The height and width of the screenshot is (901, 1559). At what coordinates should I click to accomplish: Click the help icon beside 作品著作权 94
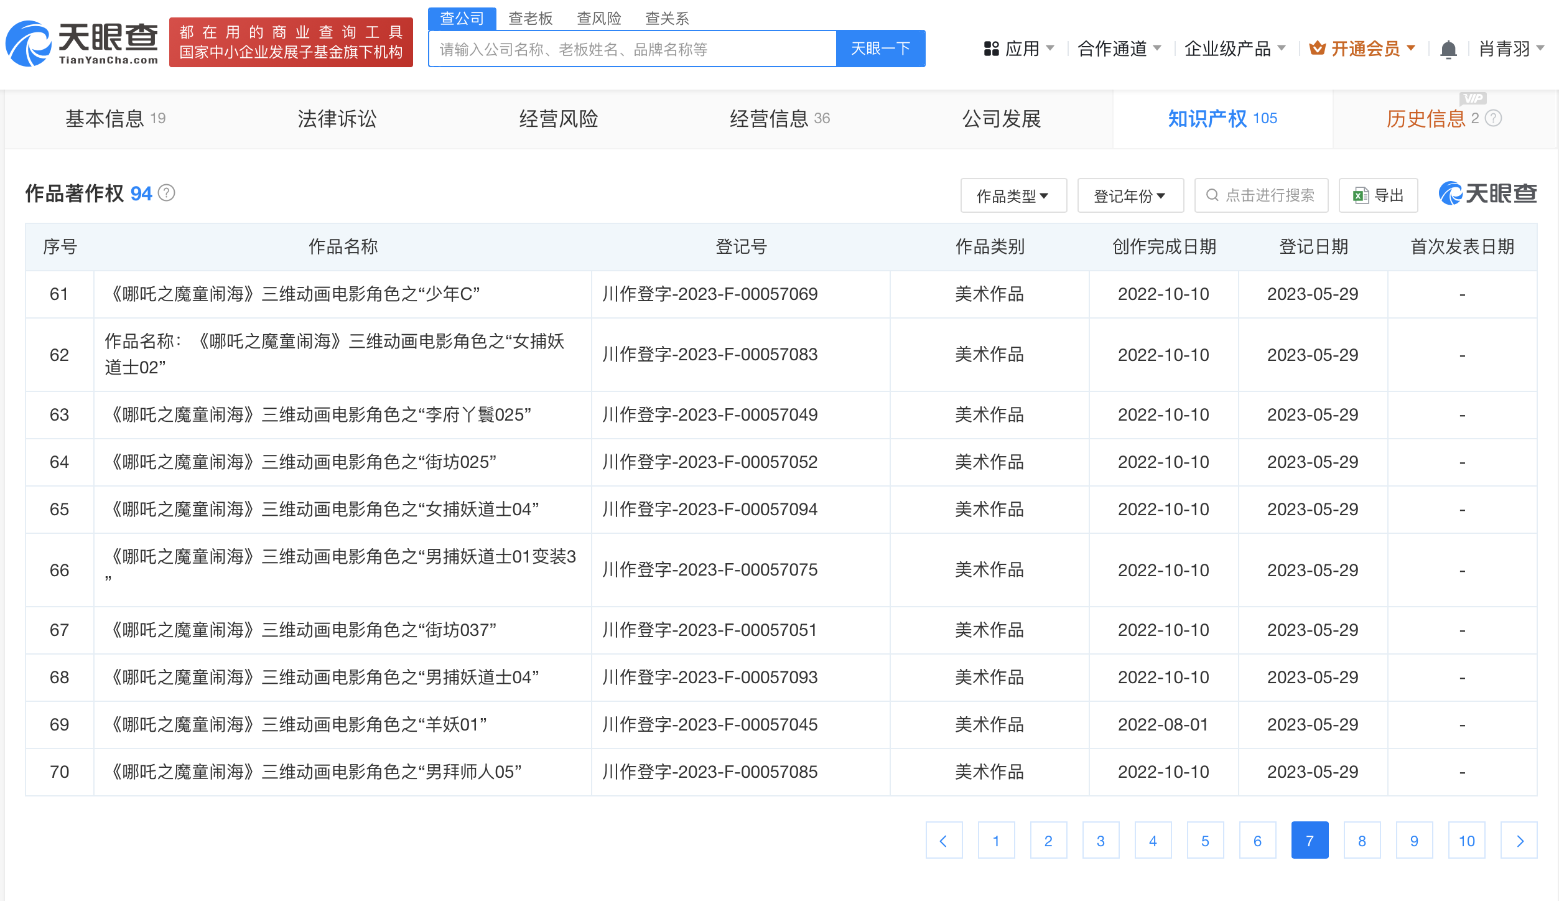click(167, 193)
